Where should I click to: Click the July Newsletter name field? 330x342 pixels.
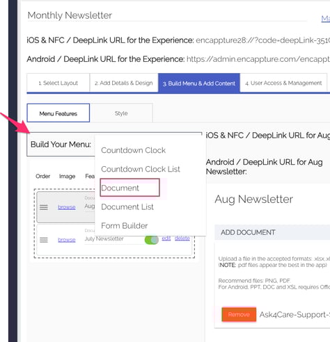click(x=113, y=238)
